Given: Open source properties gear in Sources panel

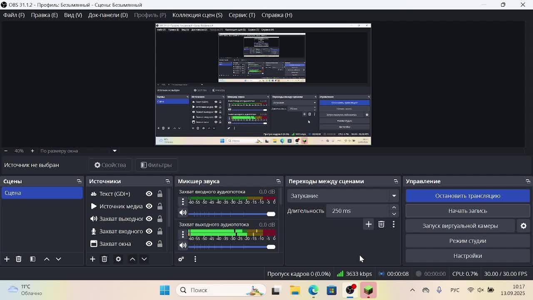Looking at the screenshot, I should pos(118,259).
